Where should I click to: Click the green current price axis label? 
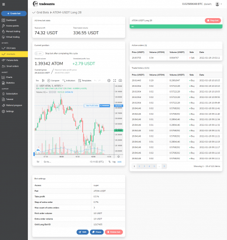tap(118, 130)
